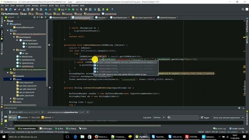Open Project panel gear settings
The width and height of the screenshot is (249, 140).
click(42, 17)
